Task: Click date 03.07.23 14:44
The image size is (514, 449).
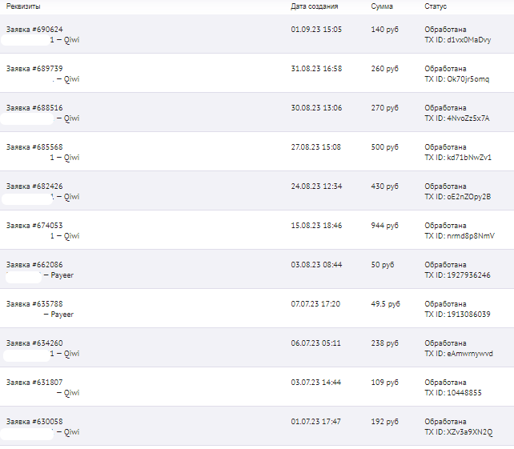Action: click(x=316, y=382)
